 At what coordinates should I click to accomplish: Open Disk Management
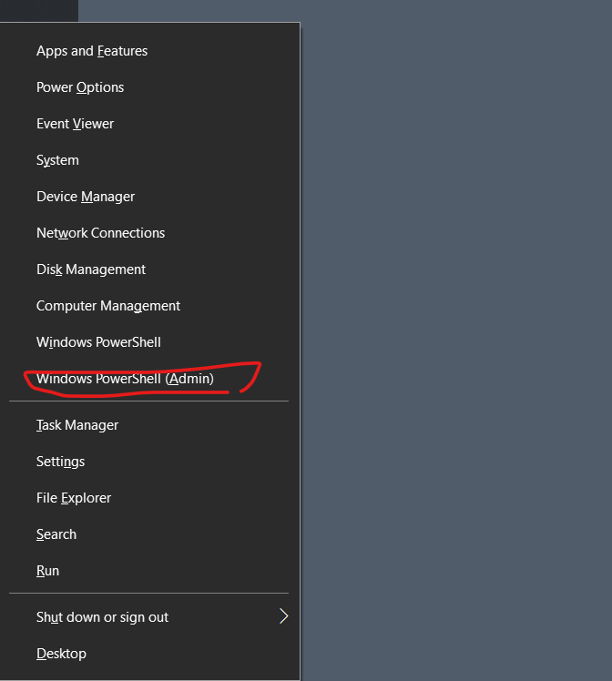[91, 269]
